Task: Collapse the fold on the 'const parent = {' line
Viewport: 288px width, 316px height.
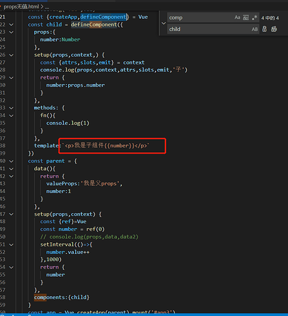Action: (x=11, y=161)
